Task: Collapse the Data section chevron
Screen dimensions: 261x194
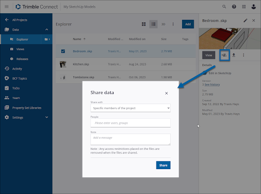Action: point(47,29)
